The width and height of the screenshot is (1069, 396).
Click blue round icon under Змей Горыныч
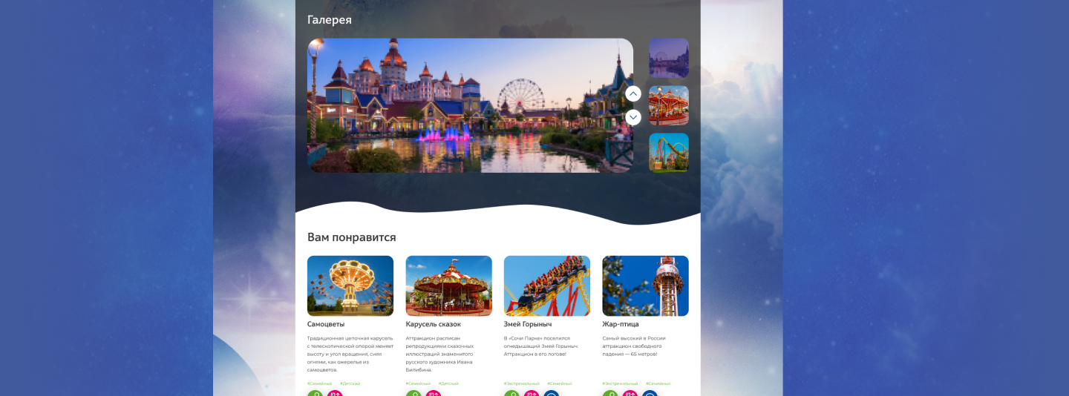point(551,394)
